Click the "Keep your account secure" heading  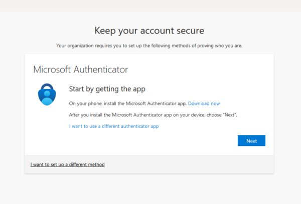click(149, 30)
